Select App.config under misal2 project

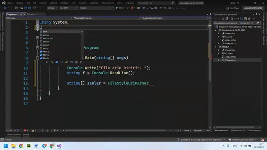click(x=230, y=57)
